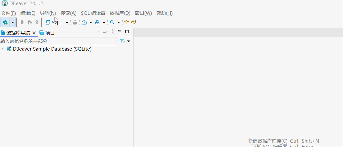Minimize the navigator panel
This screenshot has width=343, height=147.
[x=120, y=31]
